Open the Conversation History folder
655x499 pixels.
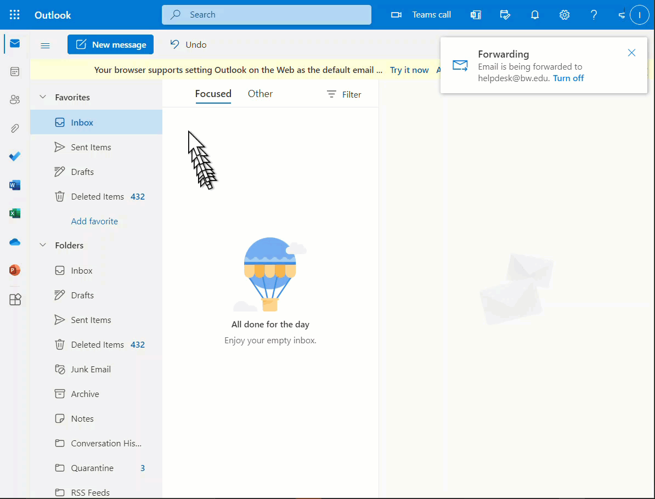[97, 443]
